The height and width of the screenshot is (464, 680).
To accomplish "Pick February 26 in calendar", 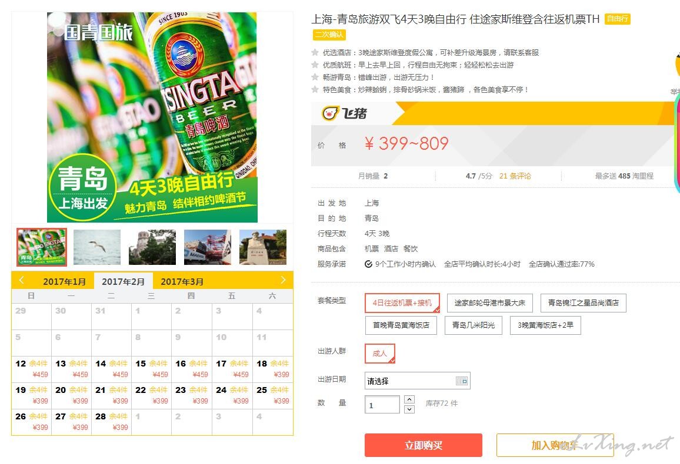I will tap(31, 422).
